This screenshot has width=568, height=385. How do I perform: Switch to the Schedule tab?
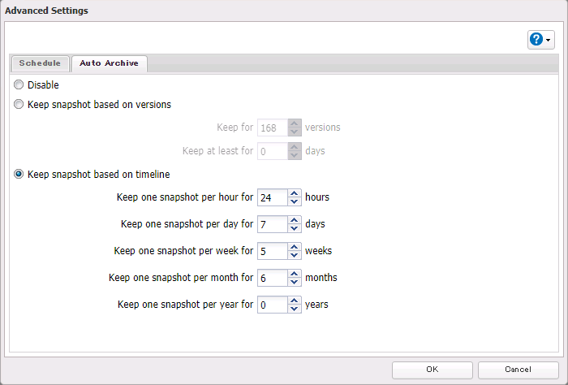click(40, 63)
